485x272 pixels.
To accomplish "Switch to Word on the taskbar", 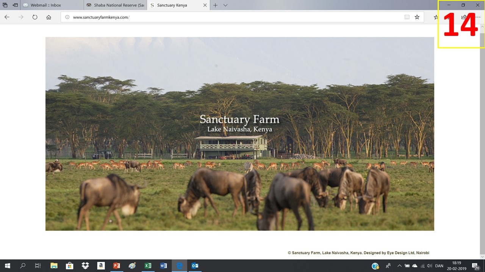I will click(x=163, y=266).
